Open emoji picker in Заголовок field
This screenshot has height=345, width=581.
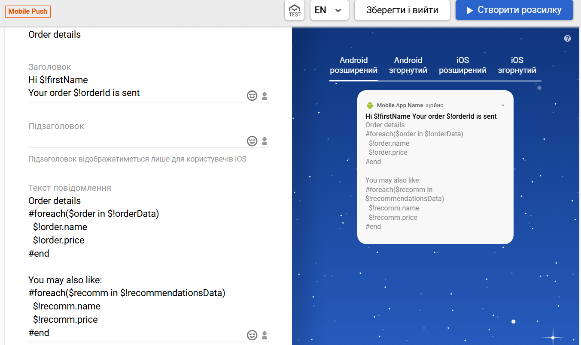(x=252, y=96)
